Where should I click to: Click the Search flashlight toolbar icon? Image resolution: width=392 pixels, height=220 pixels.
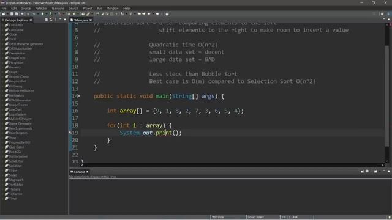click(88, 14)
